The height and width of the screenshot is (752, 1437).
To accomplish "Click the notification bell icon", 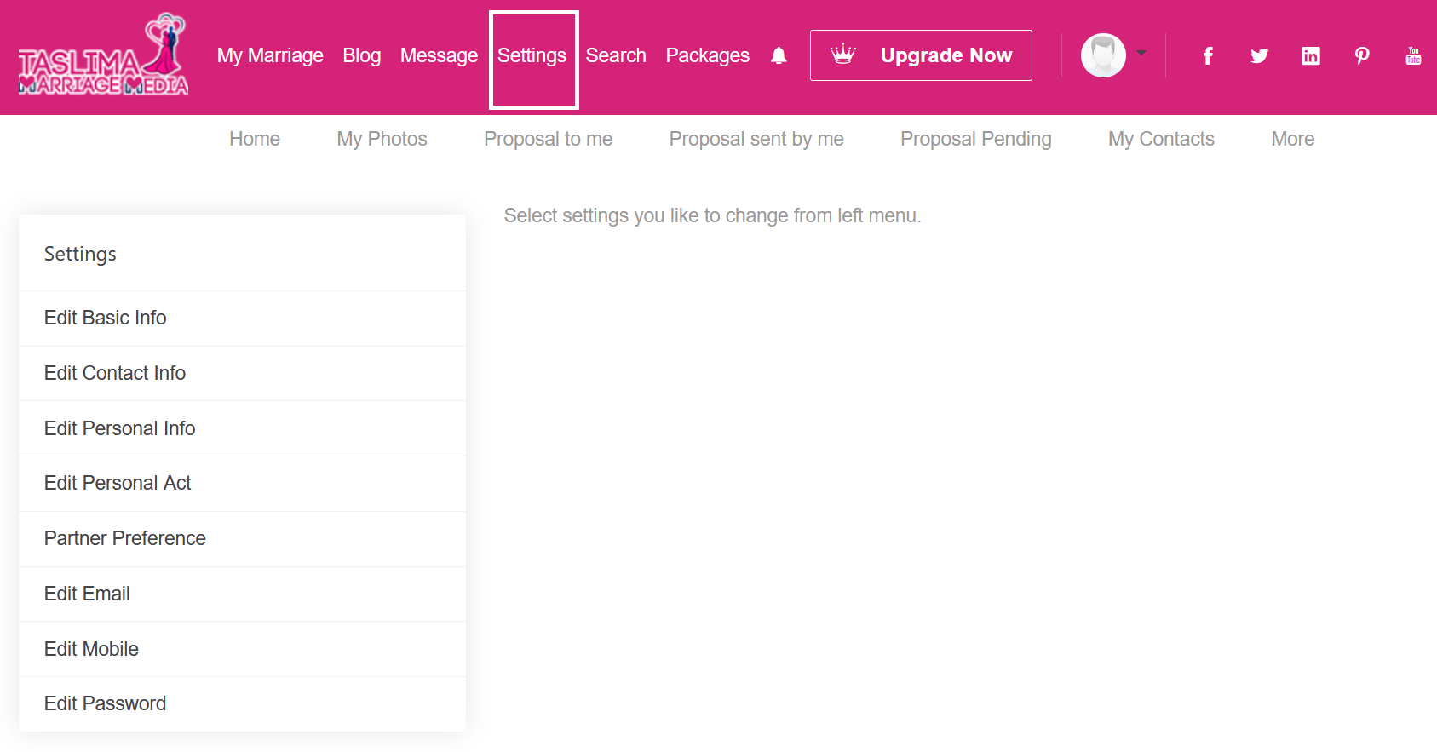I will [x=779, y=56].
